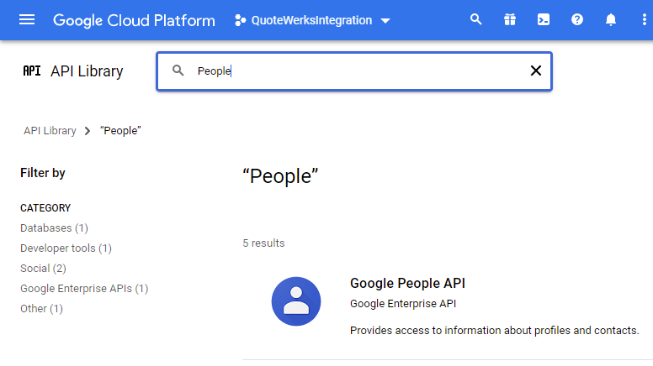Filter by Google Enterprise APIs category

(84, 289)
